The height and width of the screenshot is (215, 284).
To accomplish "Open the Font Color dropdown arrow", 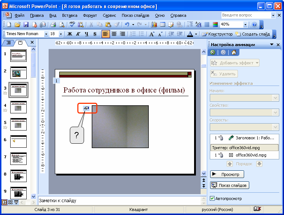I will (x=196, y=34).
